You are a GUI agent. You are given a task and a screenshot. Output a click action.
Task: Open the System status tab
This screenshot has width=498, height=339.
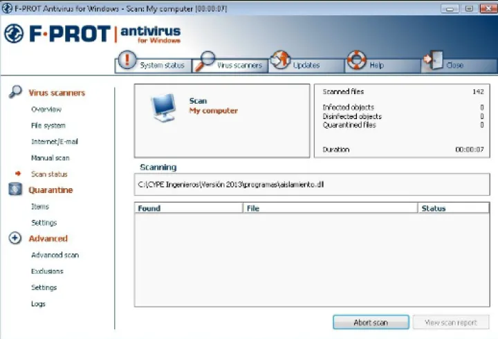(x=162, y=66)
